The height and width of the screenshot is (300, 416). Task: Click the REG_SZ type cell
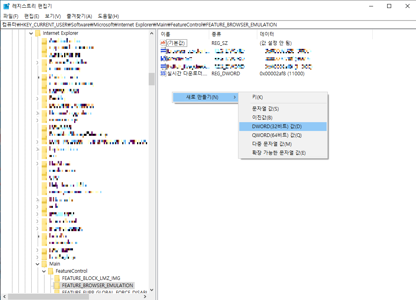pyautogui.click(x=220, y=43)
